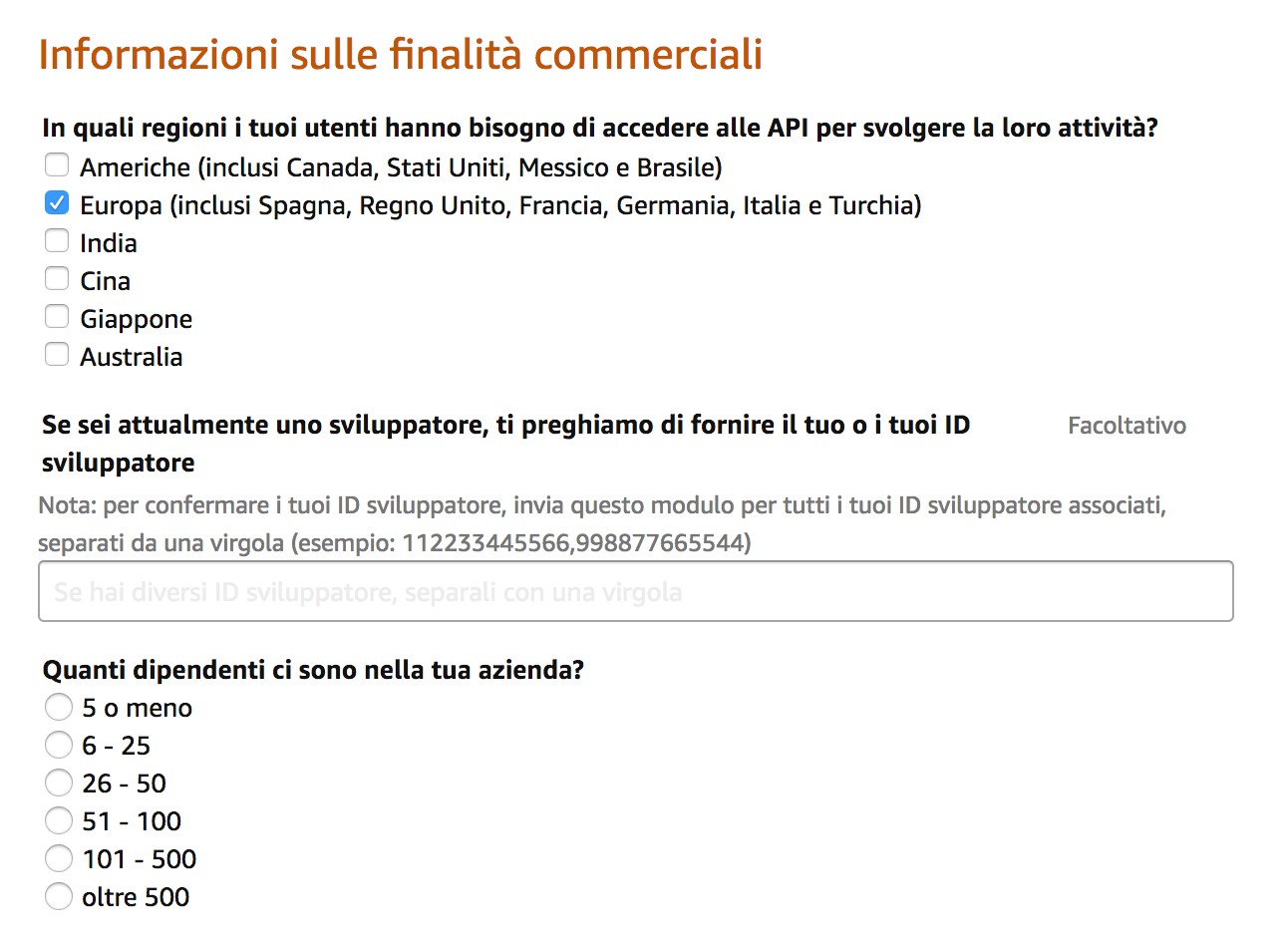Pick the oltre 500 radio button
1288x945 pixels.
click(x=59, y=896)
